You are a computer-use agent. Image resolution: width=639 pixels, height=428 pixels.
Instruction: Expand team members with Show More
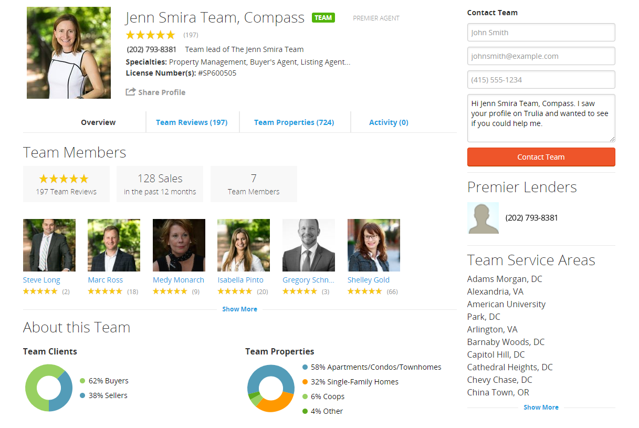pyautogui.click(x=239, y=309)
